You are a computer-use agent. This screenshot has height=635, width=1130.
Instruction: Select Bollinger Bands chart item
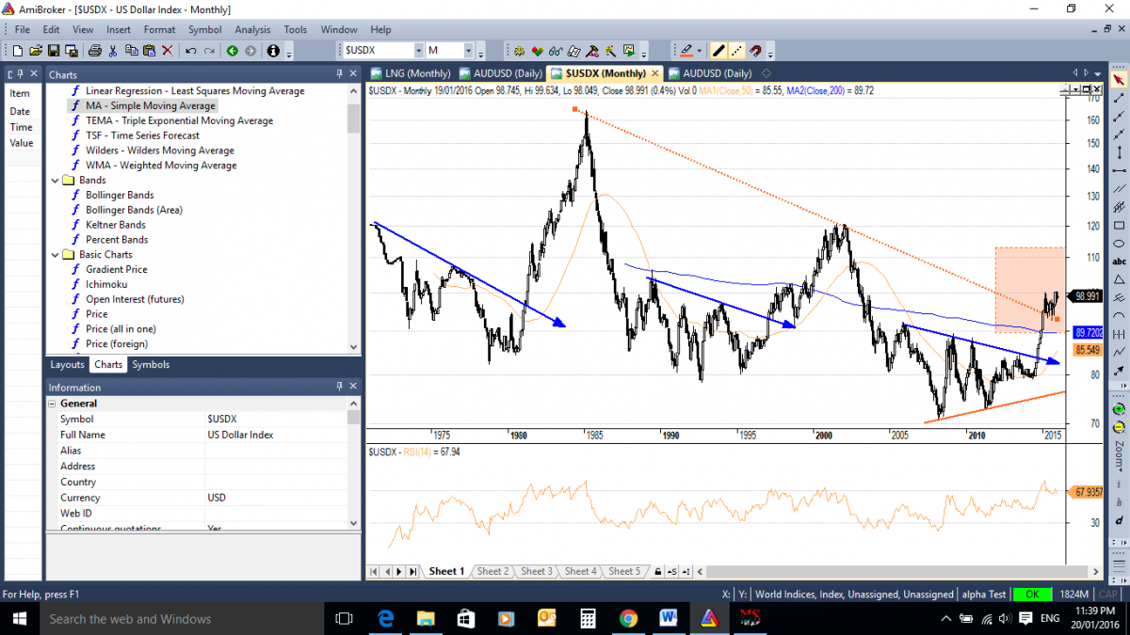pos(120,195)
